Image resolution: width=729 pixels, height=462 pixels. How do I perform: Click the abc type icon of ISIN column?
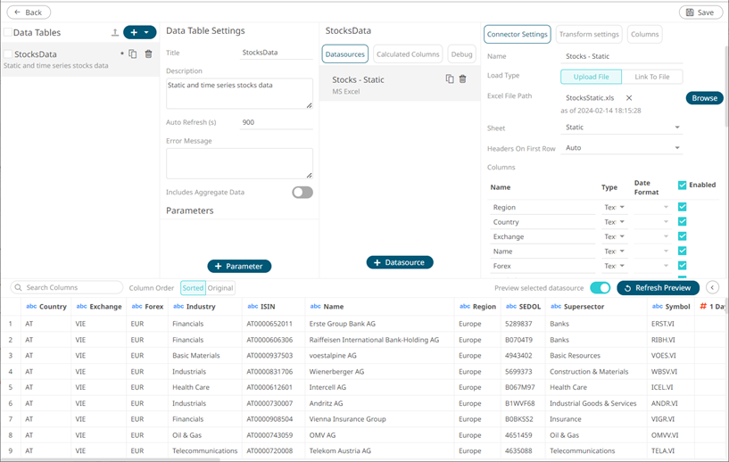[x=253, y=306]
